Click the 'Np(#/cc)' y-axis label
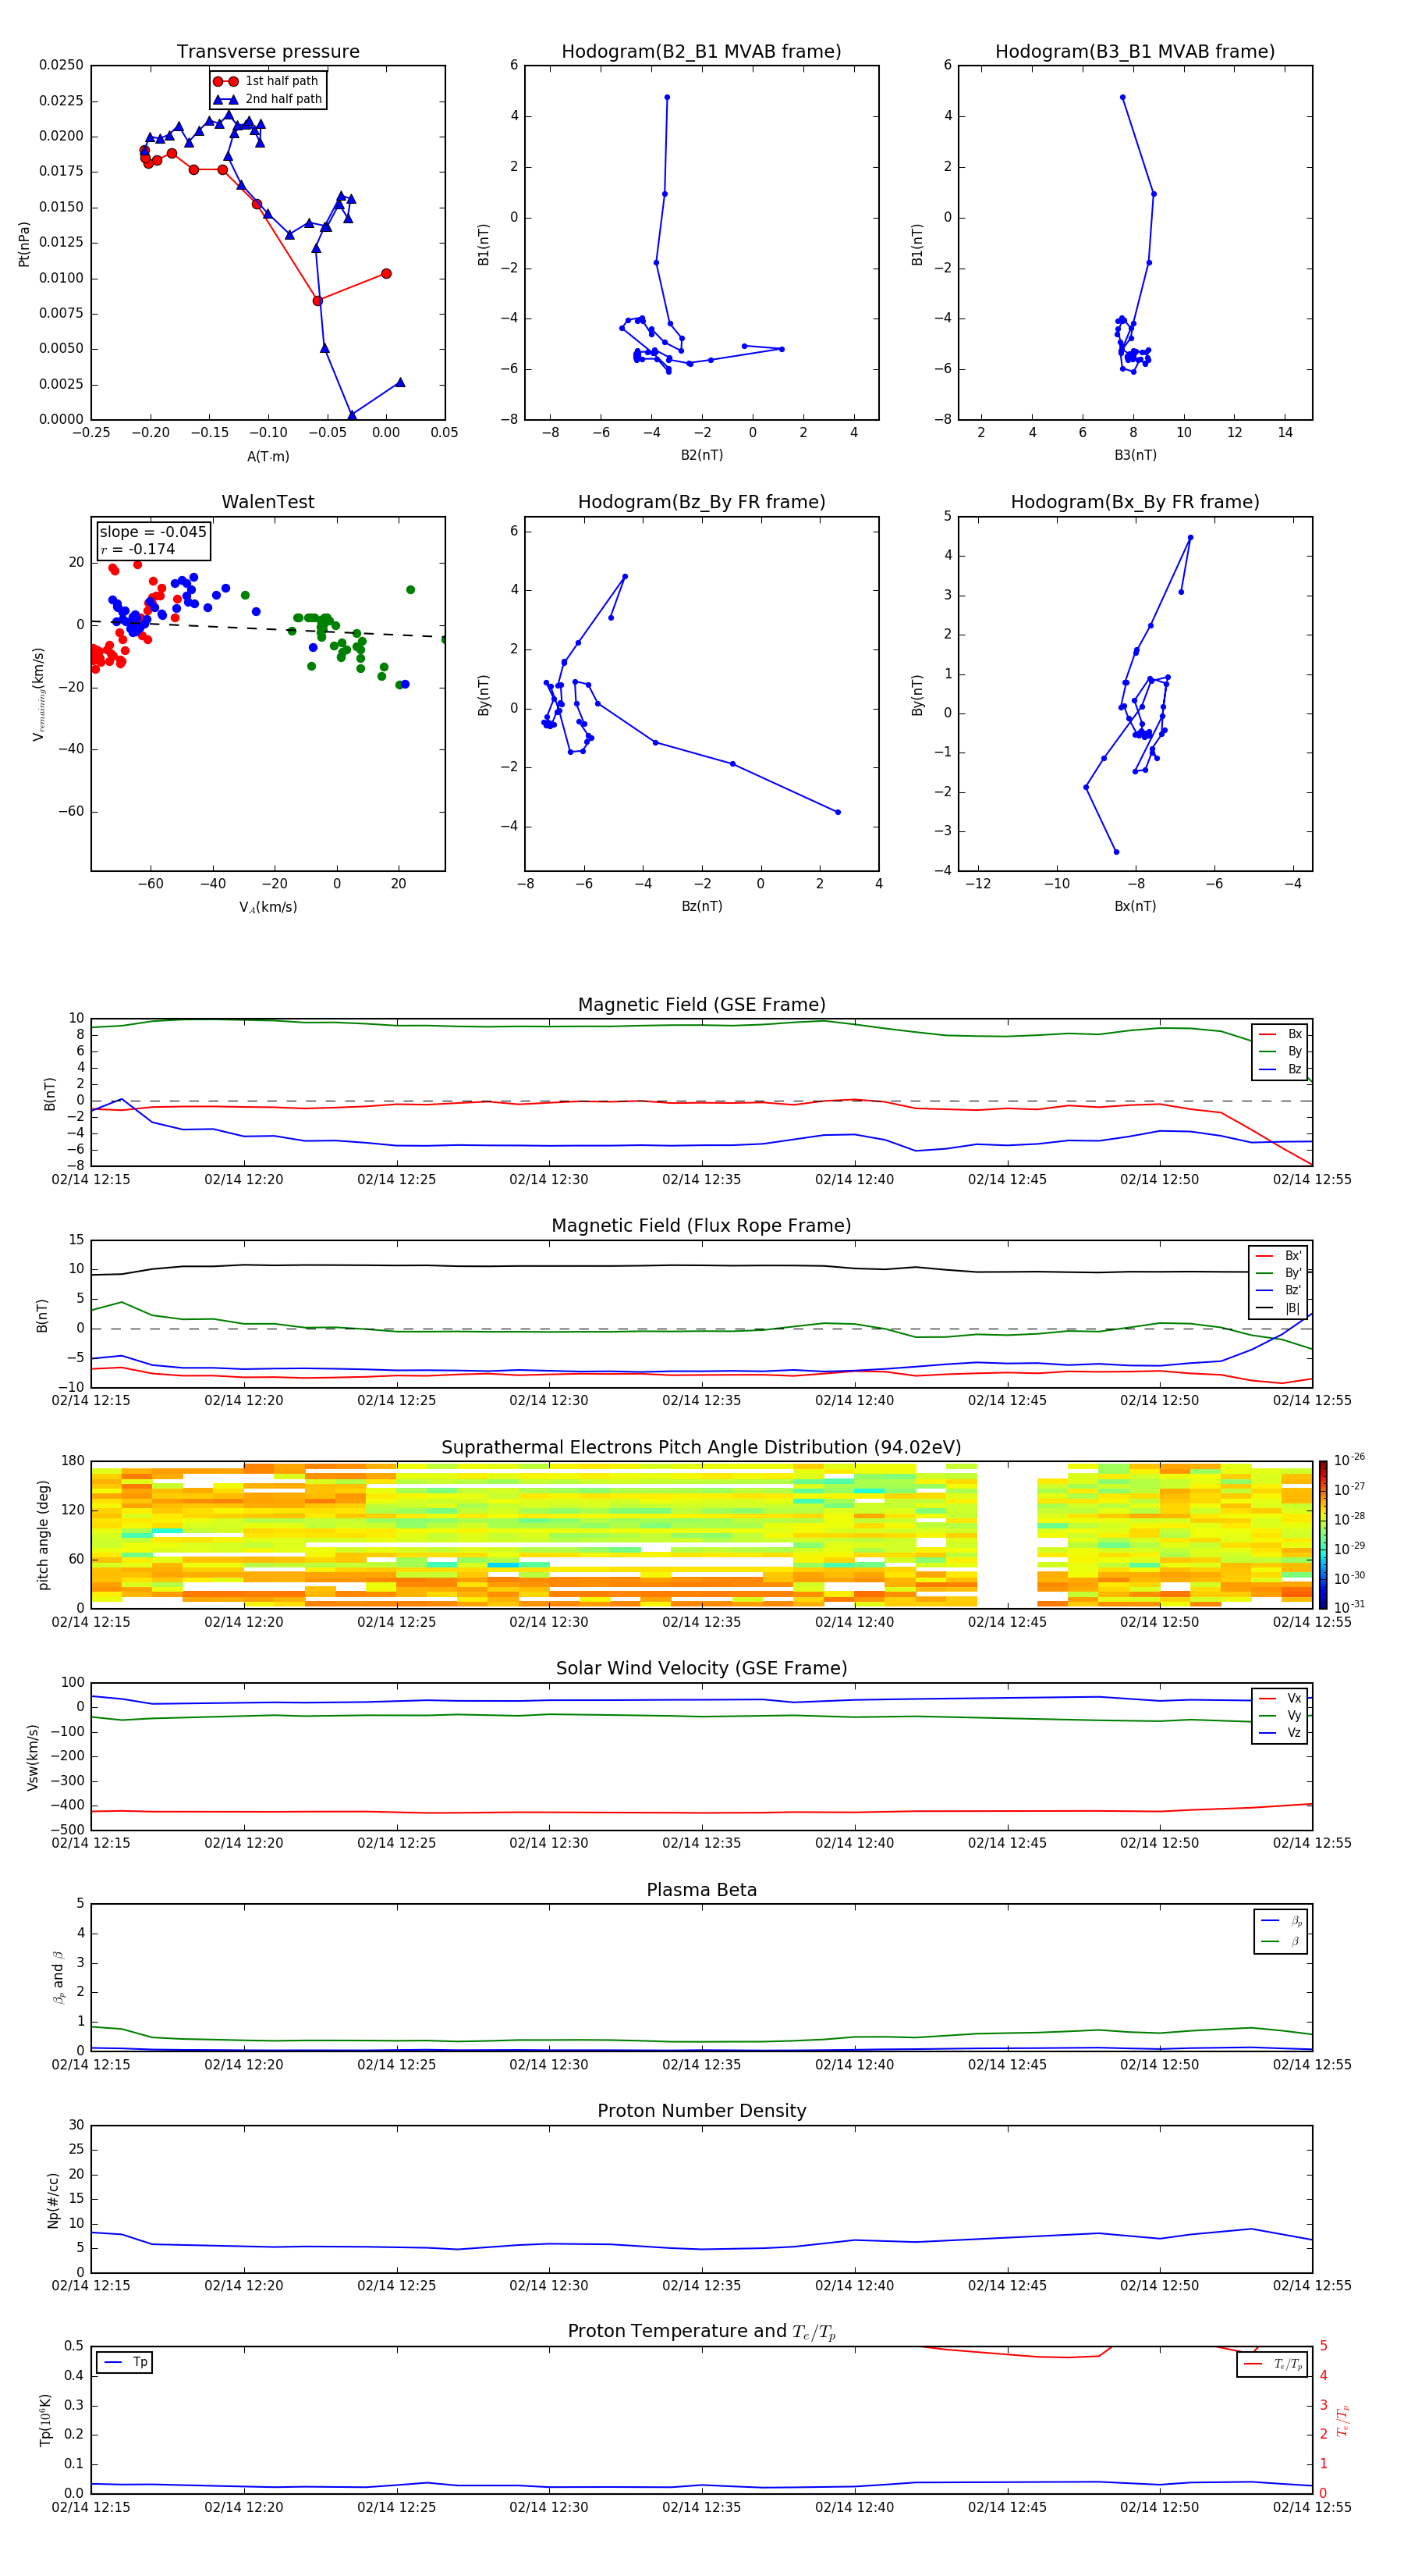 click(x=53, y=2200)
